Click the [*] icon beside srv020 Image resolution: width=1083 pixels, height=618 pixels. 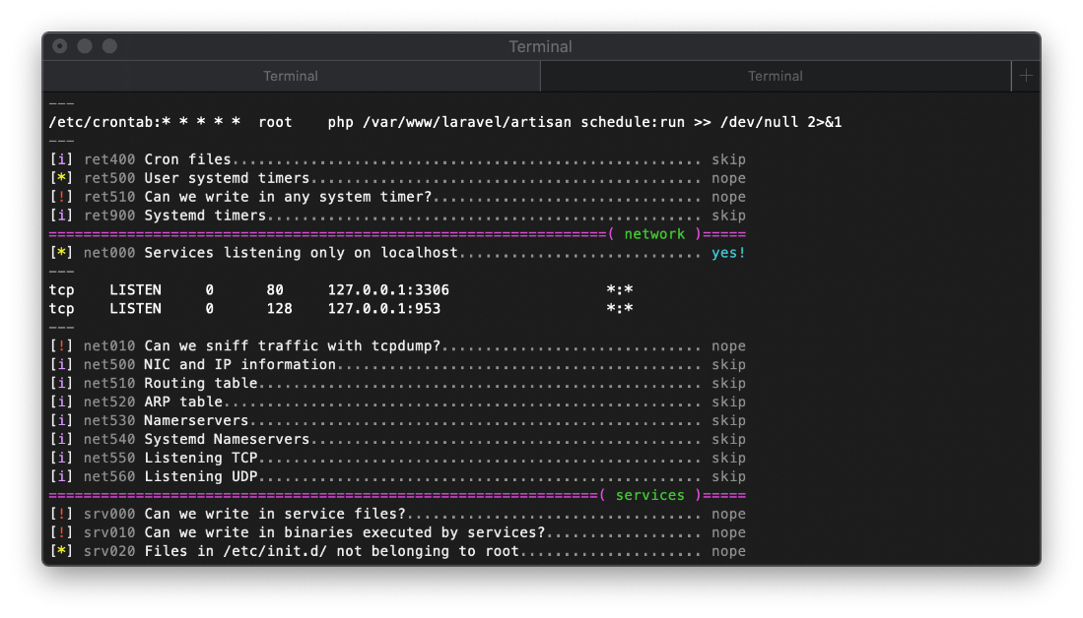(61, 551)
